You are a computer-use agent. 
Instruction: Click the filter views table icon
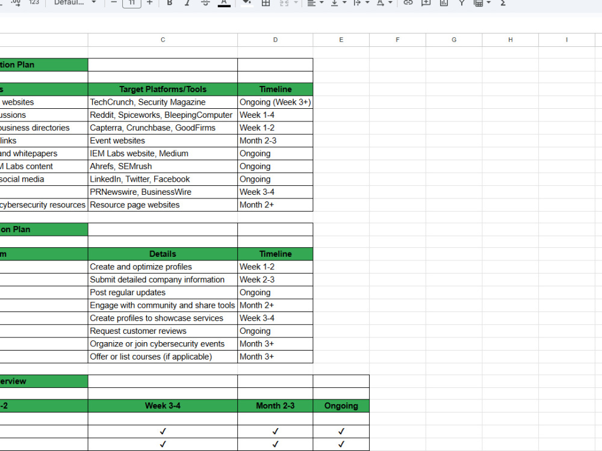[x=479, y=2]
